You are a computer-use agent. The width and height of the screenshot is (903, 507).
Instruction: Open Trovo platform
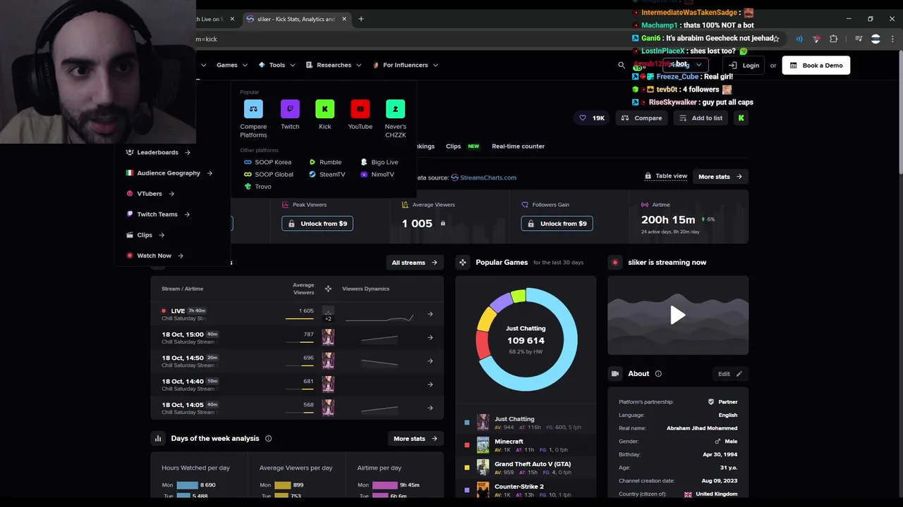pos(257,187)
